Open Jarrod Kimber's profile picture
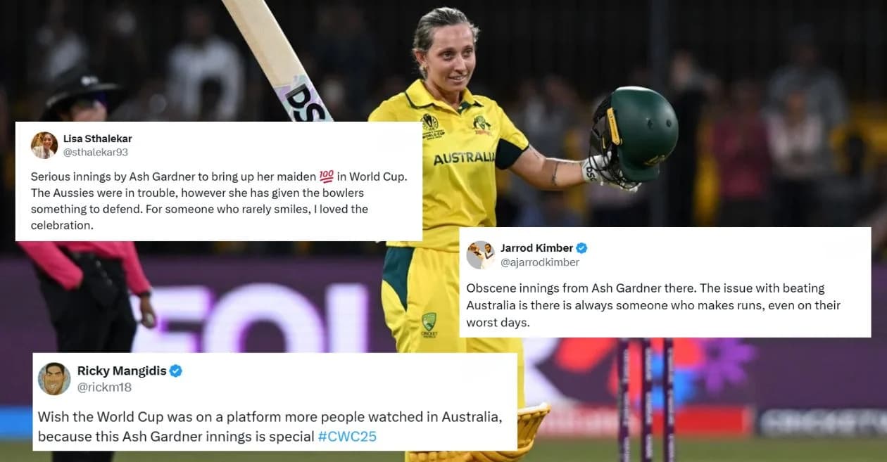The height and width of the screenshot is (462, 887). point(481,255)
